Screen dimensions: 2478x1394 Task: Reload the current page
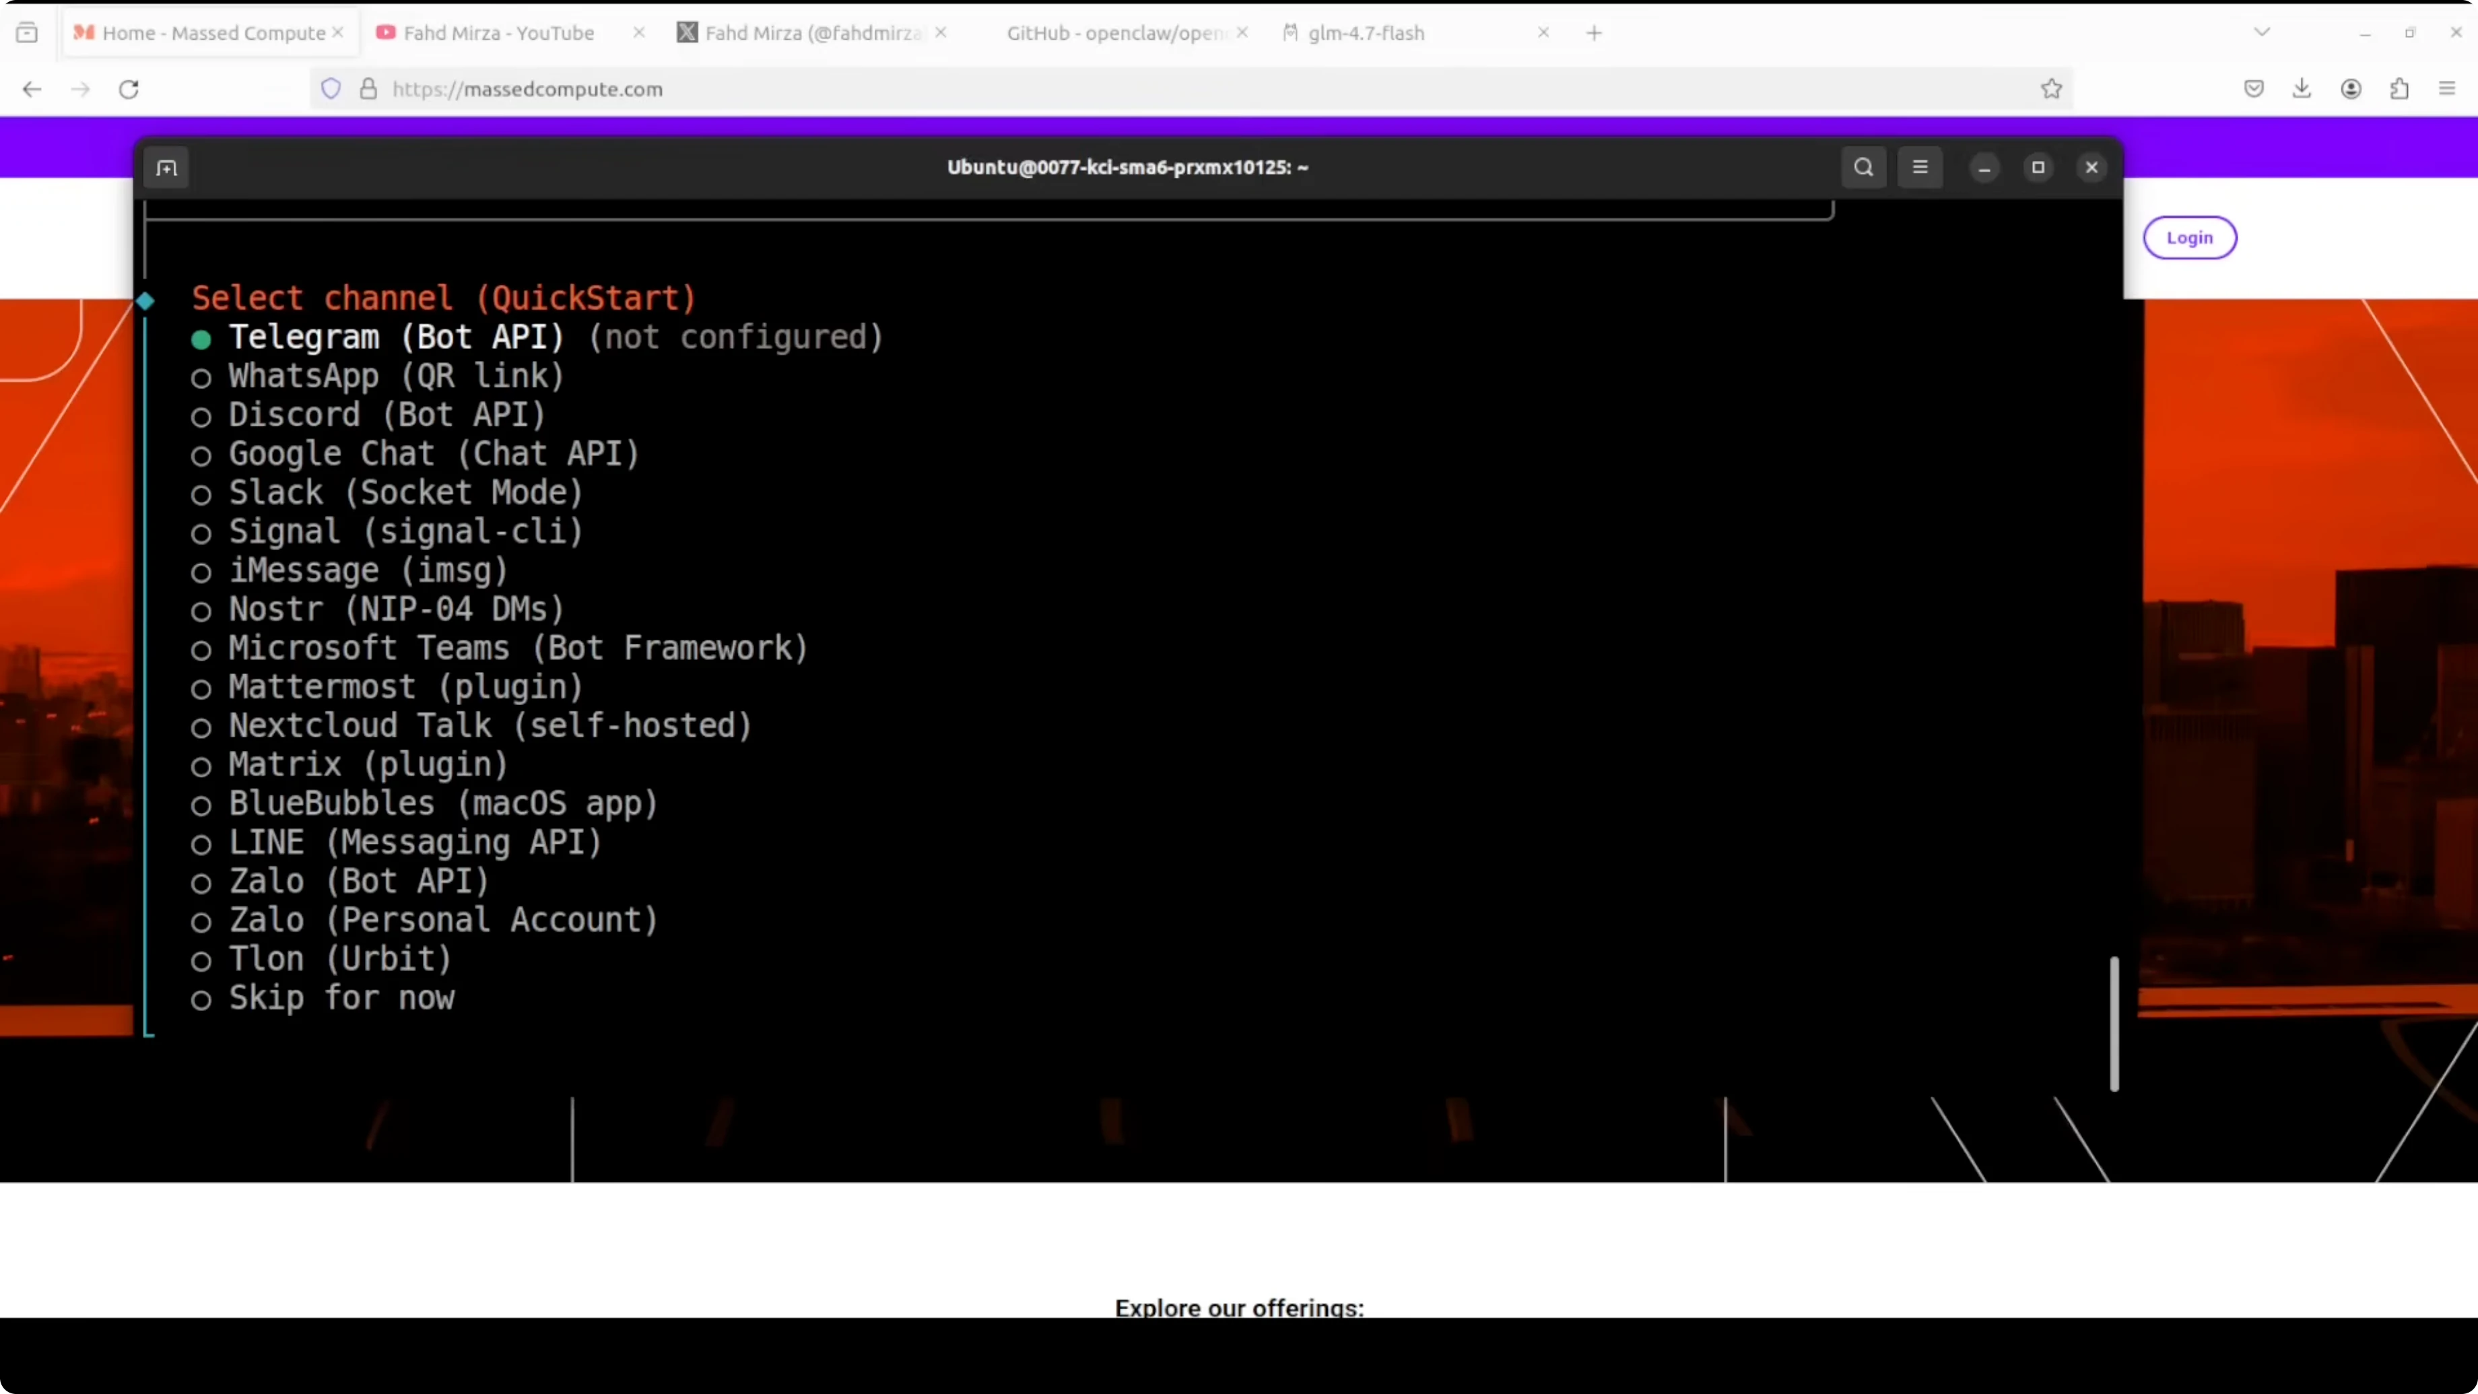tap(129, 88)
